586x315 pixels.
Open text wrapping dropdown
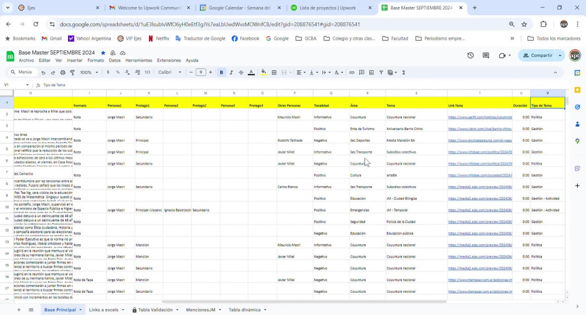point(326,73)
